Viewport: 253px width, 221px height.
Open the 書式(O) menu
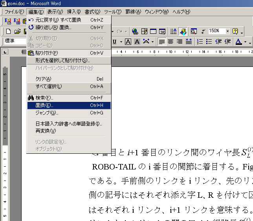point(92,12)
